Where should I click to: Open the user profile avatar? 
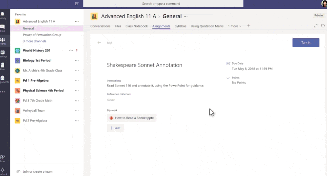[x=324, y=4]
